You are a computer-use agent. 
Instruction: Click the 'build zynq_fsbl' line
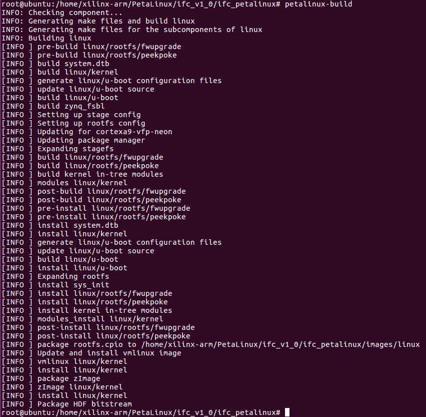pyautogui.click(x=53, y=106)
